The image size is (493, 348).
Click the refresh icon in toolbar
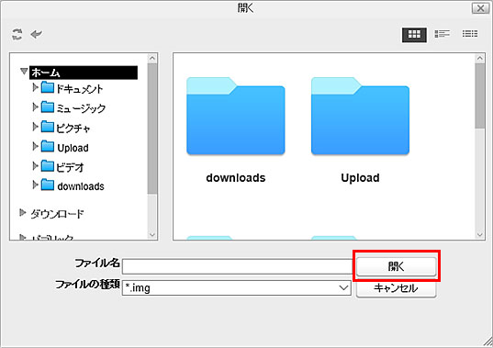[x=17, y=34]
